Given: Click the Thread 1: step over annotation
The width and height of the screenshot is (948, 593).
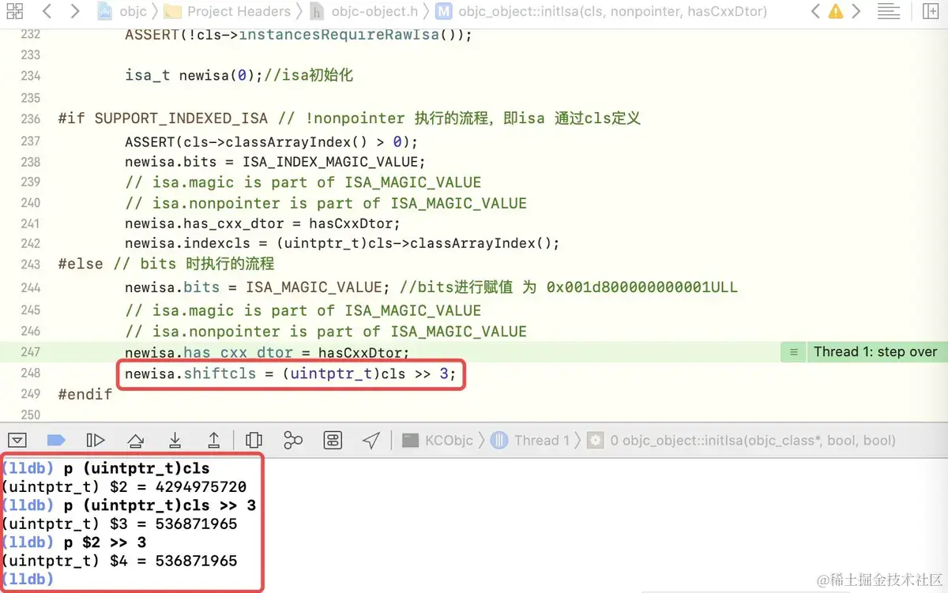Looking at the screenshot, I should tap(875, 352).
